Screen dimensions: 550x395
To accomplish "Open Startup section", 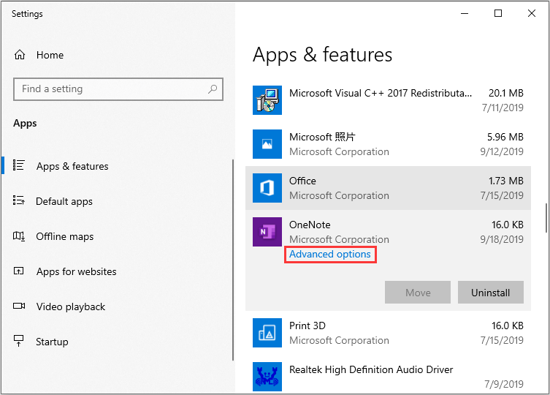I will 52,342.
